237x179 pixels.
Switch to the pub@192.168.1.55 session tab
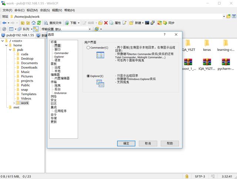(x=18, y=35)
